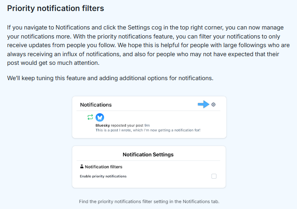
Task: Click the Bluesky butterfly avatar
Action: coord(100,117)
